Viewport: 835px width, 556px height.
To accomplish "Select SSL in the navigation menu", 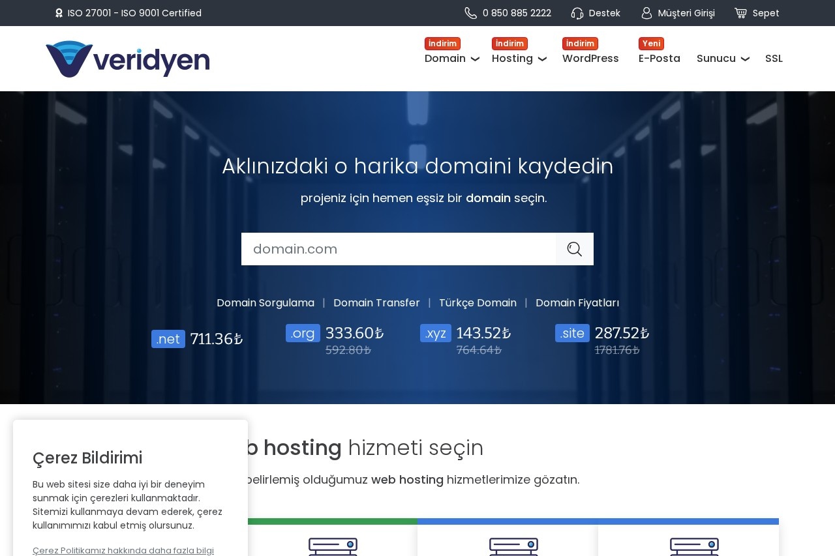I will pyautogui.click(x=774, y=59).
